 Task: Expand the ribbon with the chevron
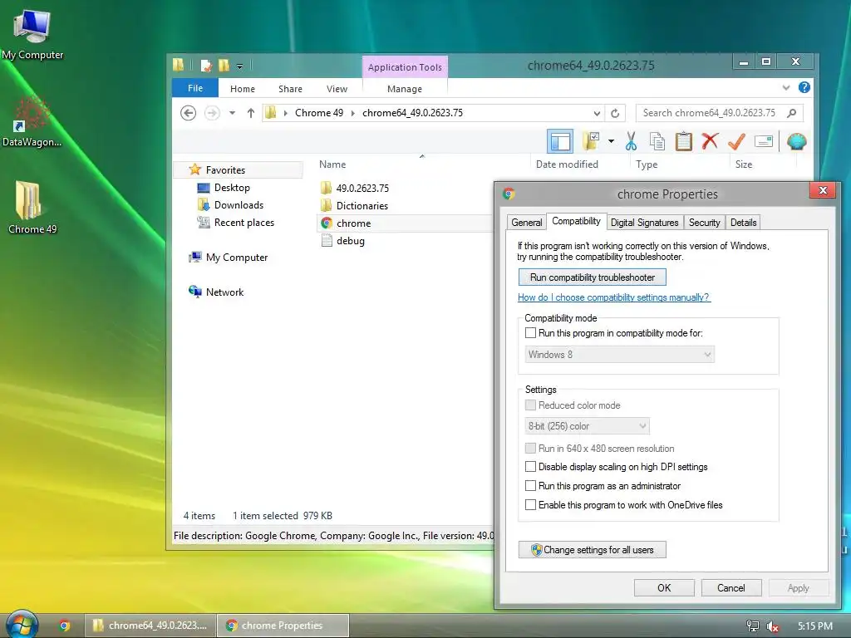(x=786, y=87)
